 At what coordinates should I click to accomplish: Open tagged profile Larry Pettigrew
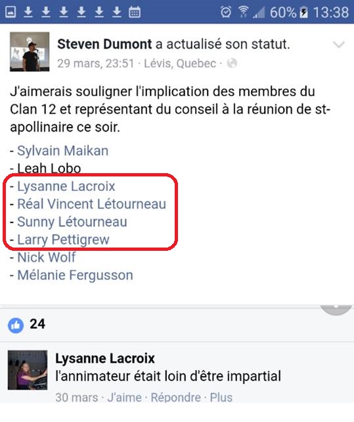coord(64,240)
